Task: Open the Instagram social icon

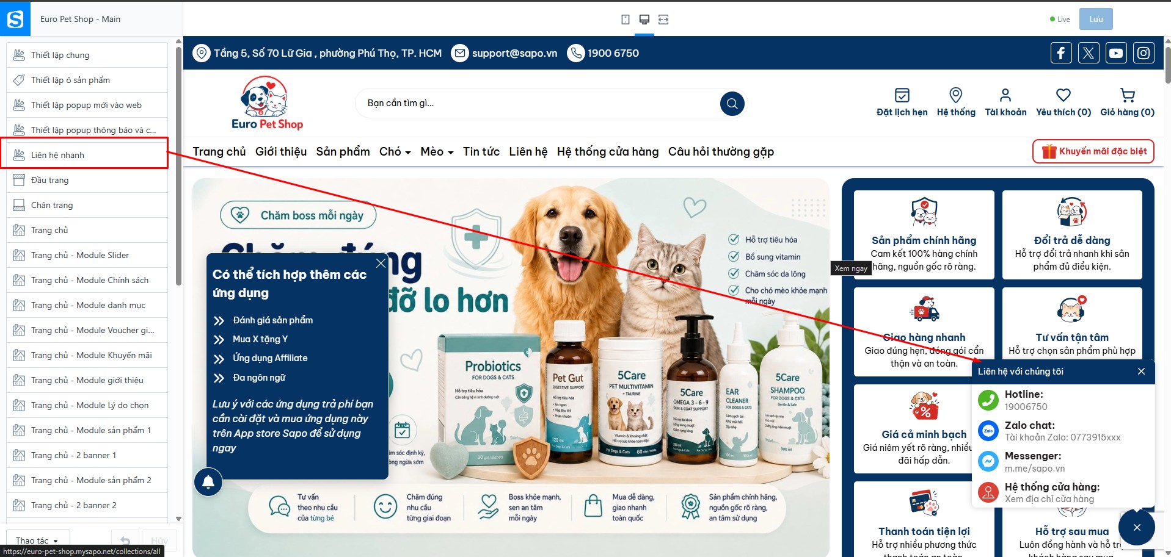Action: click(1144, 53)
